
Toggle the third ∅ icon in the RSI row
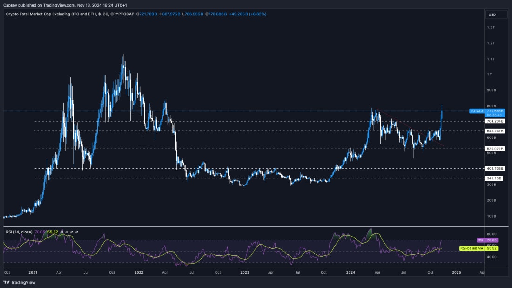pyautogui.click(x=72, y=232)
